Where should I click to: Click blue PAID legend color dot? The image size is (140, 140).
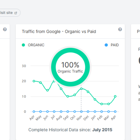coord(106,45)
